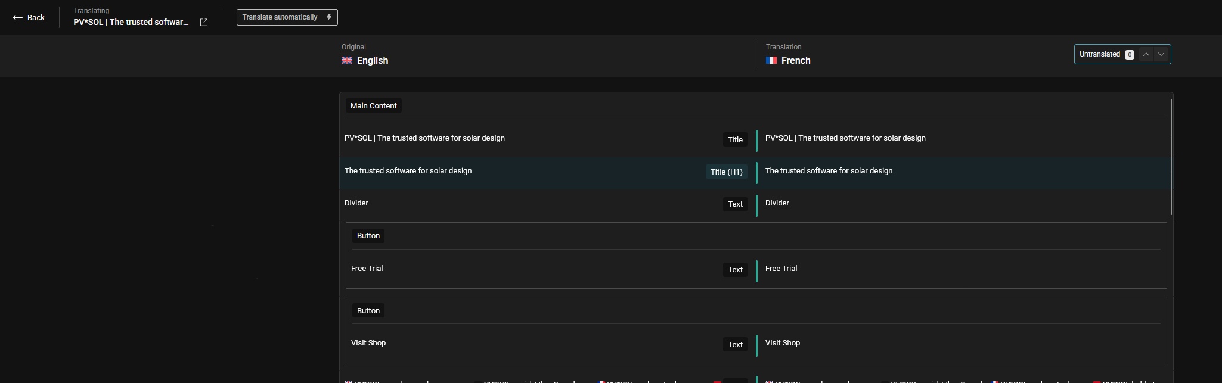Screen dimensions: 1222x383
Task: Select the first Button group label
Action: (x=368, y=236)
